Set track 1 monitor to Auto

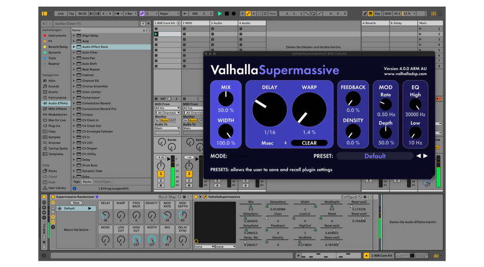click(164, 121)
